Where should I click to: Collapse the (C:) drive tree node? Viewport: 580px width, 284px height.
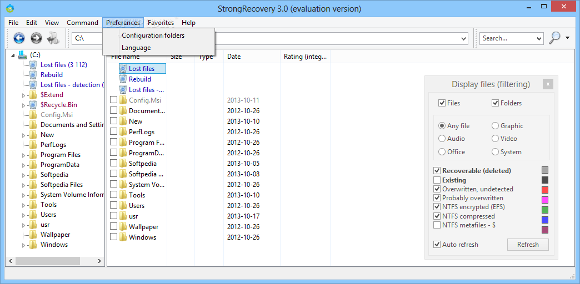point(13,55)
